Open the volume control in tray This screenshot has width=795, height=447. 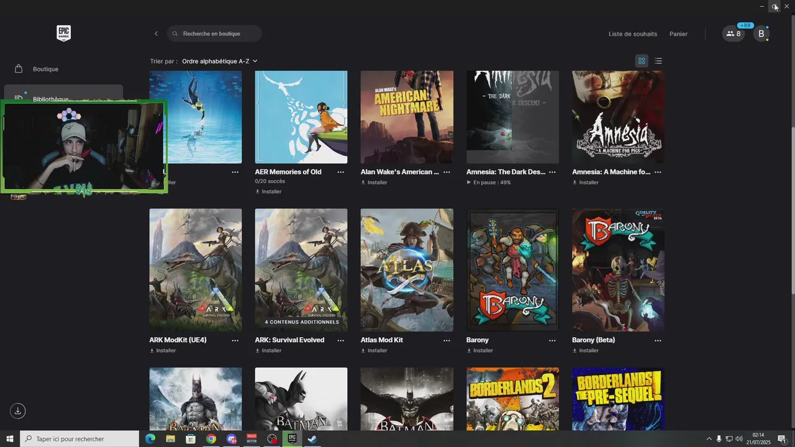739,439
